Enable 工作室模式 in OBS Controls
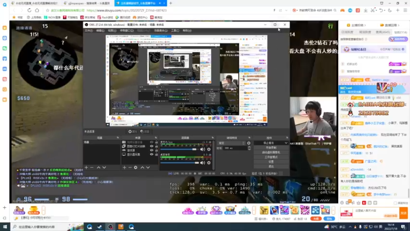This screenshot has width=410, height=231. (271, 157)
